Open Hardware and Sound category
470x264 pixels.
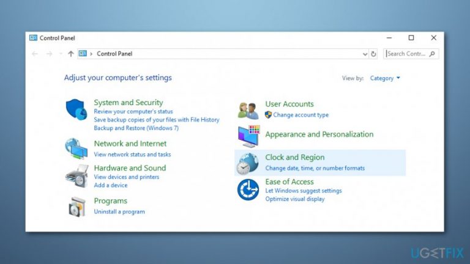click(x=130, y=168)
